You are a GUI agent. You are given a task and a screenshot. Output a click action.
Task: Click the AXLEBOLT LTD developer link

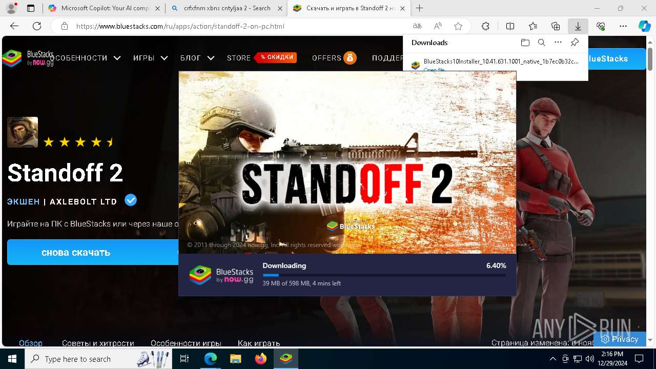pos(84,202)
